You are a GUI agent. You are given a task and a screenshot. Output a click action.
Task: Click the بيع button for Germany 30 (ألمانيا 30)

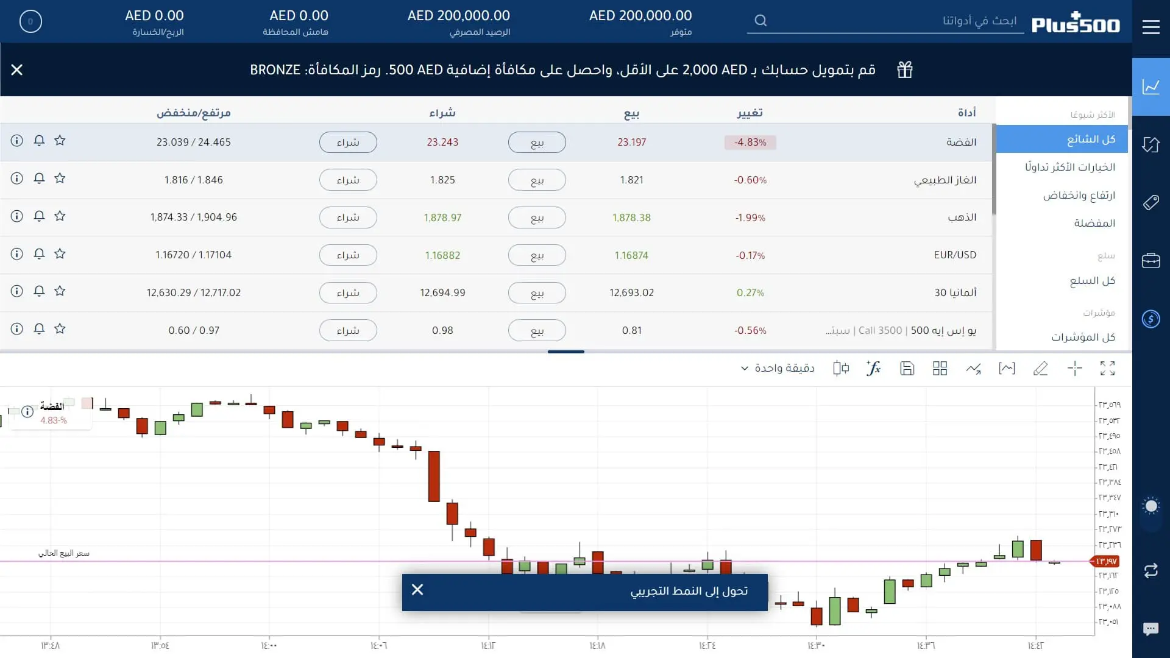click(537, 293)
